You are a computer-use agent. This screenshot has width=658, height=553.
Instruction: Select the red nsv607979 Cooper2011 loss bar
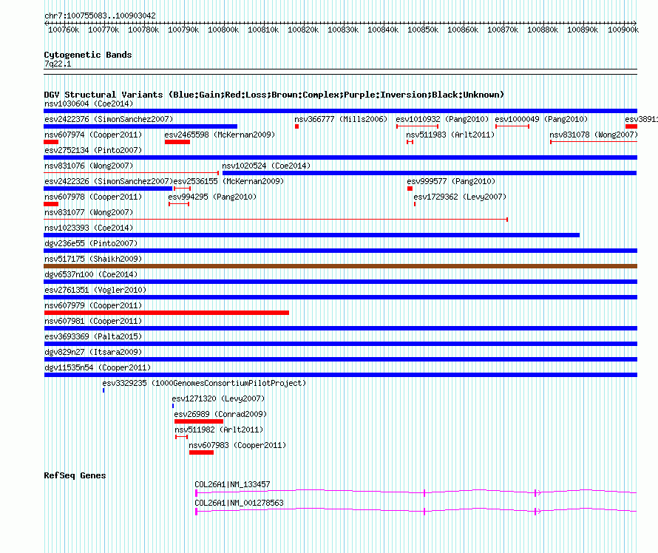coord(166,313)
